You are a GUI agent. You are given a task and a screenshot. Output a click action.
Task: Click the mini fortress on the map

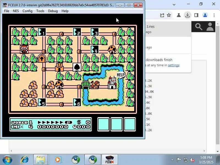pyautogui.click(x=59, y=67)
